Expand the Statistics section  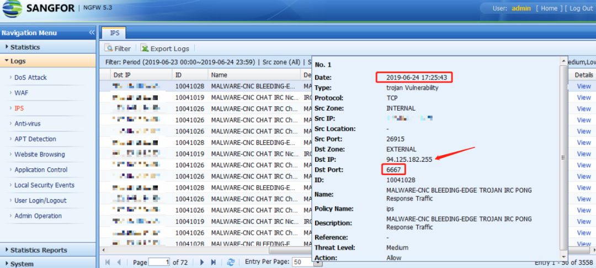tap(48, 47)
